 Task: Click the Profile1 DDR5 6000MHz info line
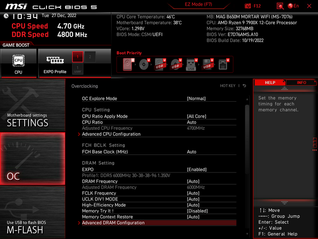(126, 175)
